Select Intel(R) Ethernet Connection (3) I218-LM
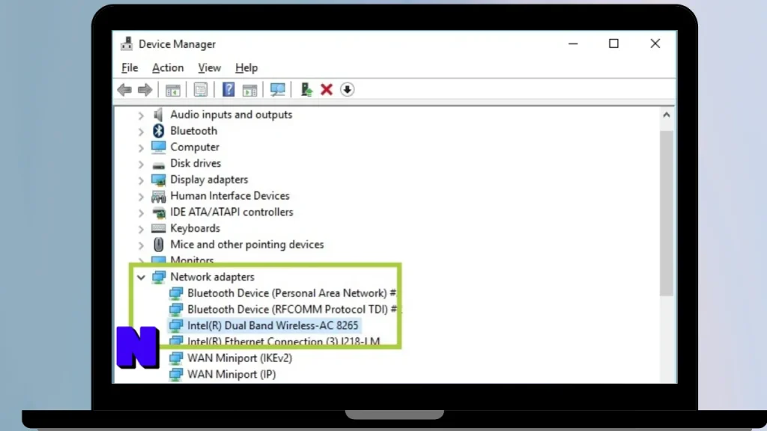The height and width of the screenshot is (431, 767). (x=284, y=341)
